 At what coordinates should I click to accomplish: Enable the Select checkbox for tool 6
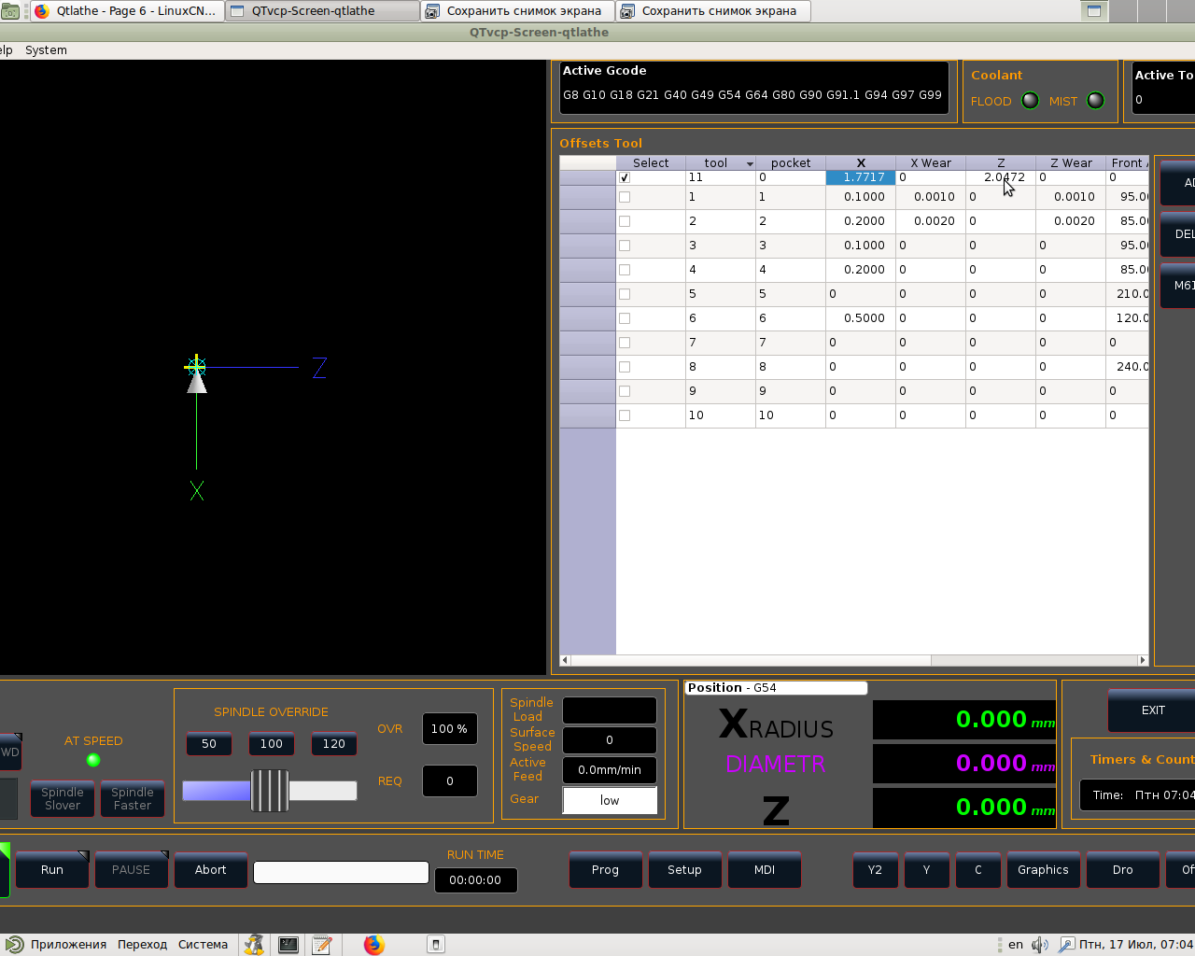pos(625,318)
